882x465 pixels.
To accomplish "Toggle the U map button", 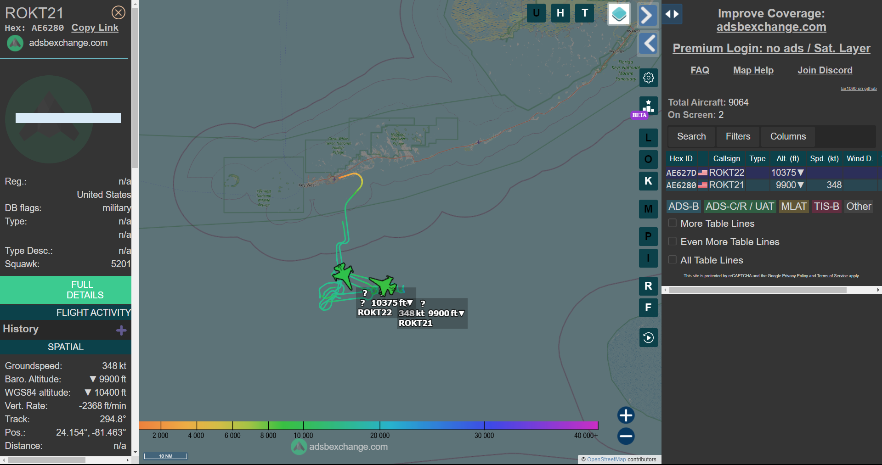I will click(x=536, y=13).
